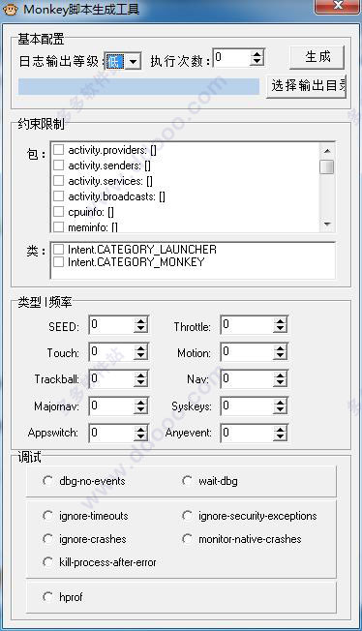Decrease Appswitch value with down arrow
Viewport: 362px width, 631px height.
140,436
